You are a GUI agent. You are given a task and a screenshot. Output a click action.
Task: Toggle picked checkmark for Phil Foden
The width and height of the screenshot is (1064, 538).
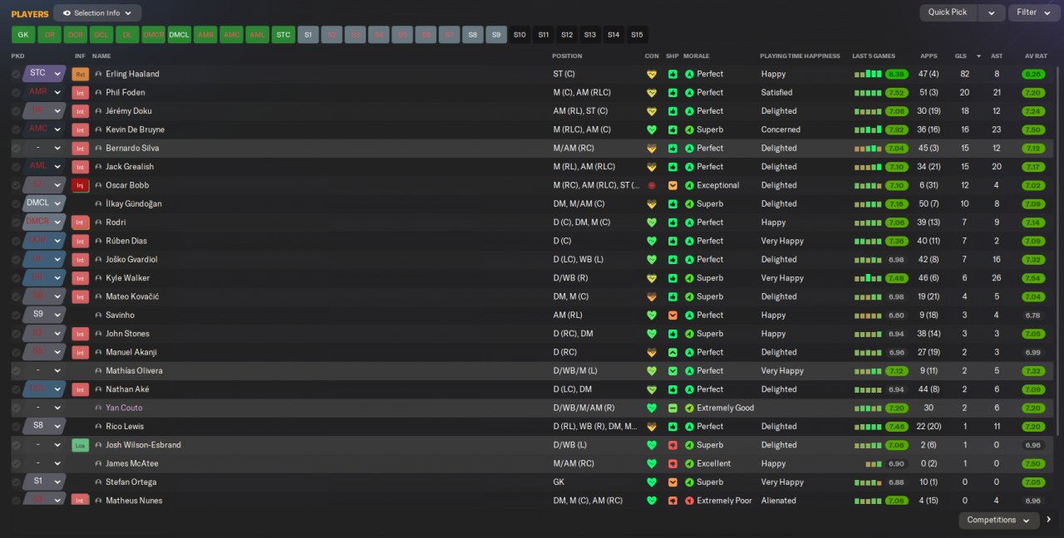tap(16, 92)
